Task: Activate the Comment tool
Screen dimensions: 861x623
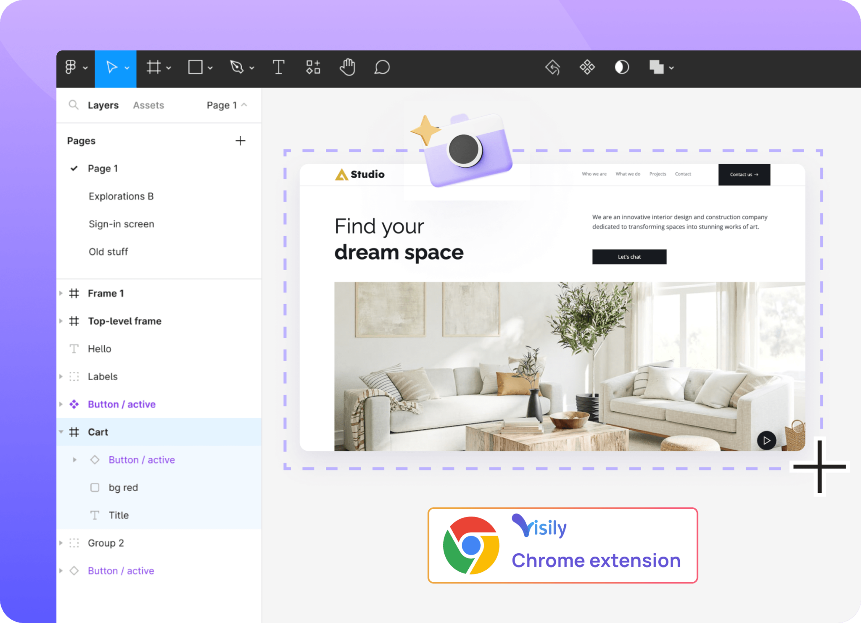Action: pos(382,67)
